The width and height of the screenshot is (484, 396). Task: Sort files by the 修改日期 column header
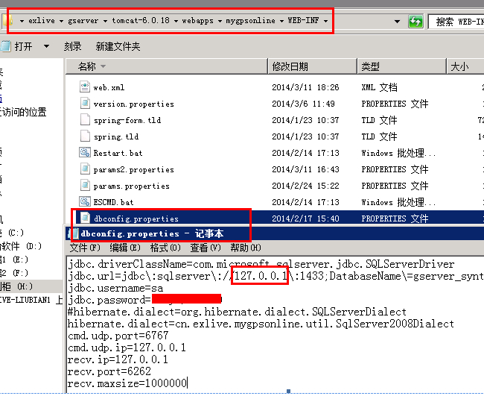point(290,66)
